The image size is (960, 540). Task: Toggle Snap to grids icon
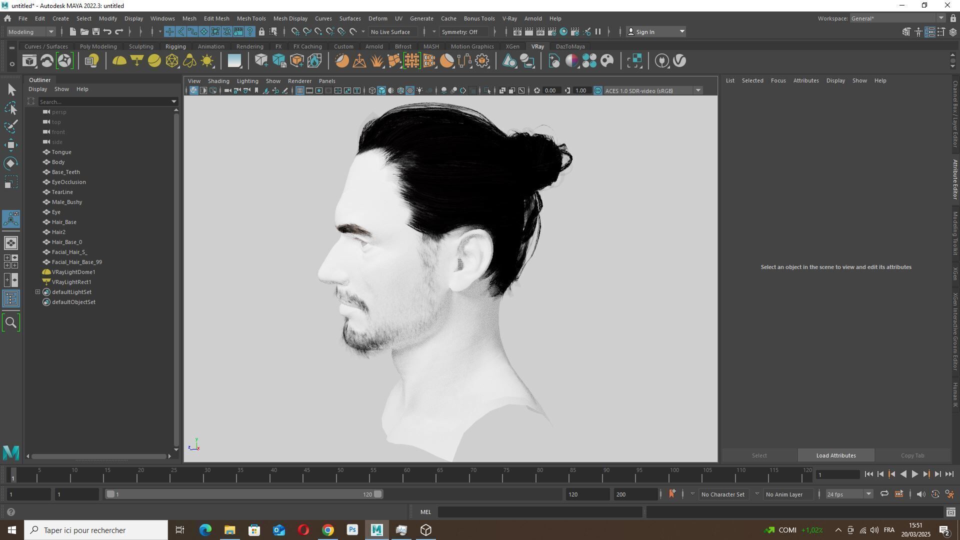pyautogui.click(x=295, y=32)
